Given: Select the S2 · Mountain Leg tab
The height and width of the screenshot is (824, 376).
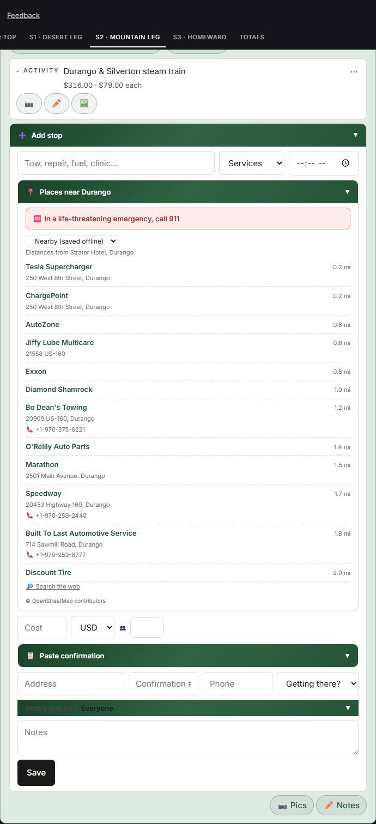Looking at the screenshot, I should pos(128,37).
